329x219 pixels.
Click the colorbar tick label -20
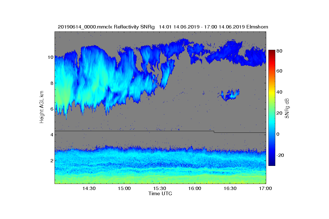point(280,155)
